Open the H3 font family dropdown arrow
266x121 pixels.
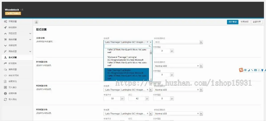point(151,114)
